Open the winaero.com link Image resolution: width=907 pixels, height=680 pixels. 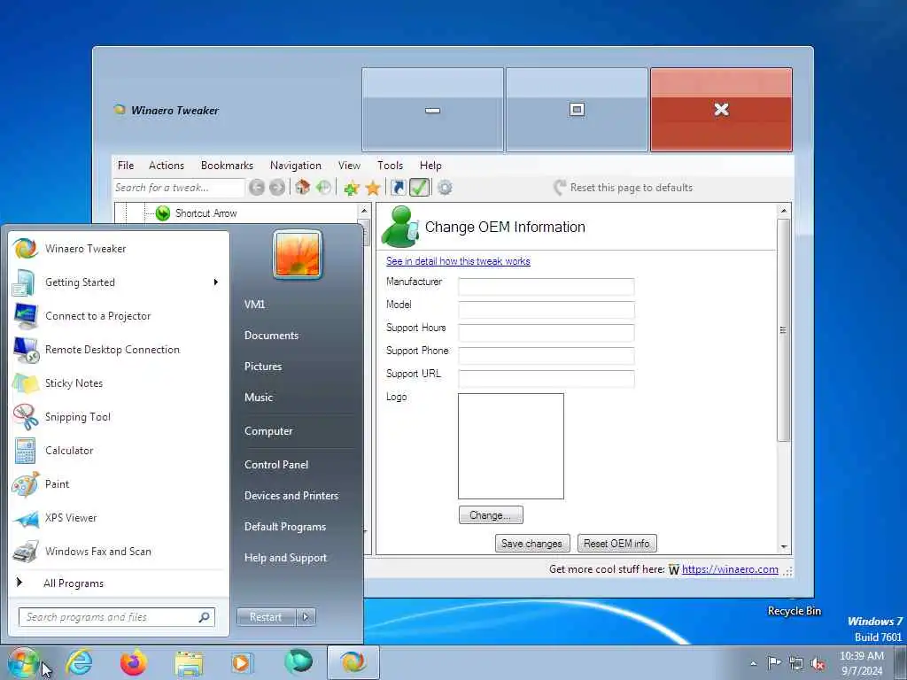[x=730, y=569]
